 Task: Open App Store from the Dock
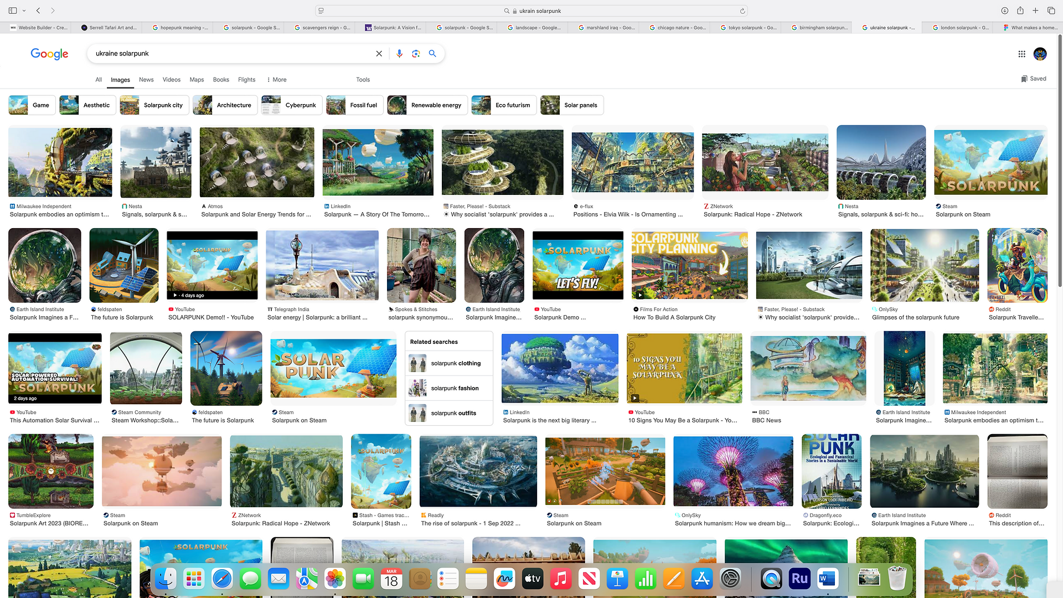point(702,579)
